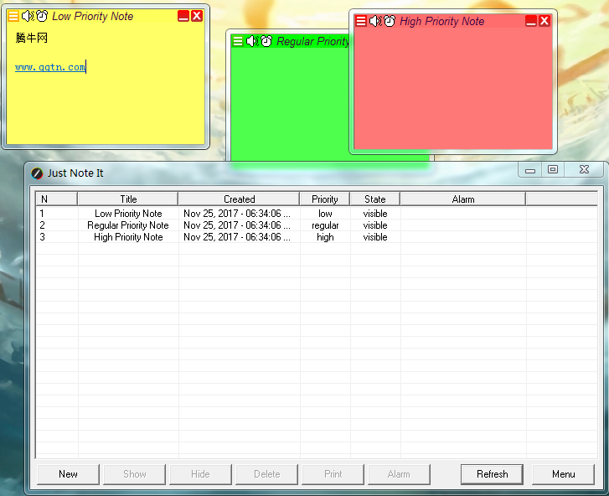
Task: Click row number 3 in the list
Action: pyautogui.click(x=42, y=237)
